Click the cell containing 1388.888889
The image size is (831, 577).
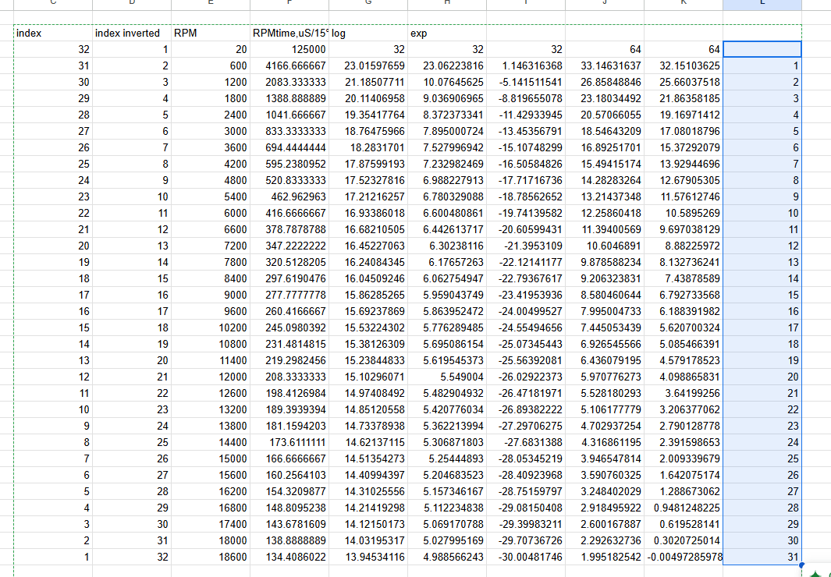289,98
